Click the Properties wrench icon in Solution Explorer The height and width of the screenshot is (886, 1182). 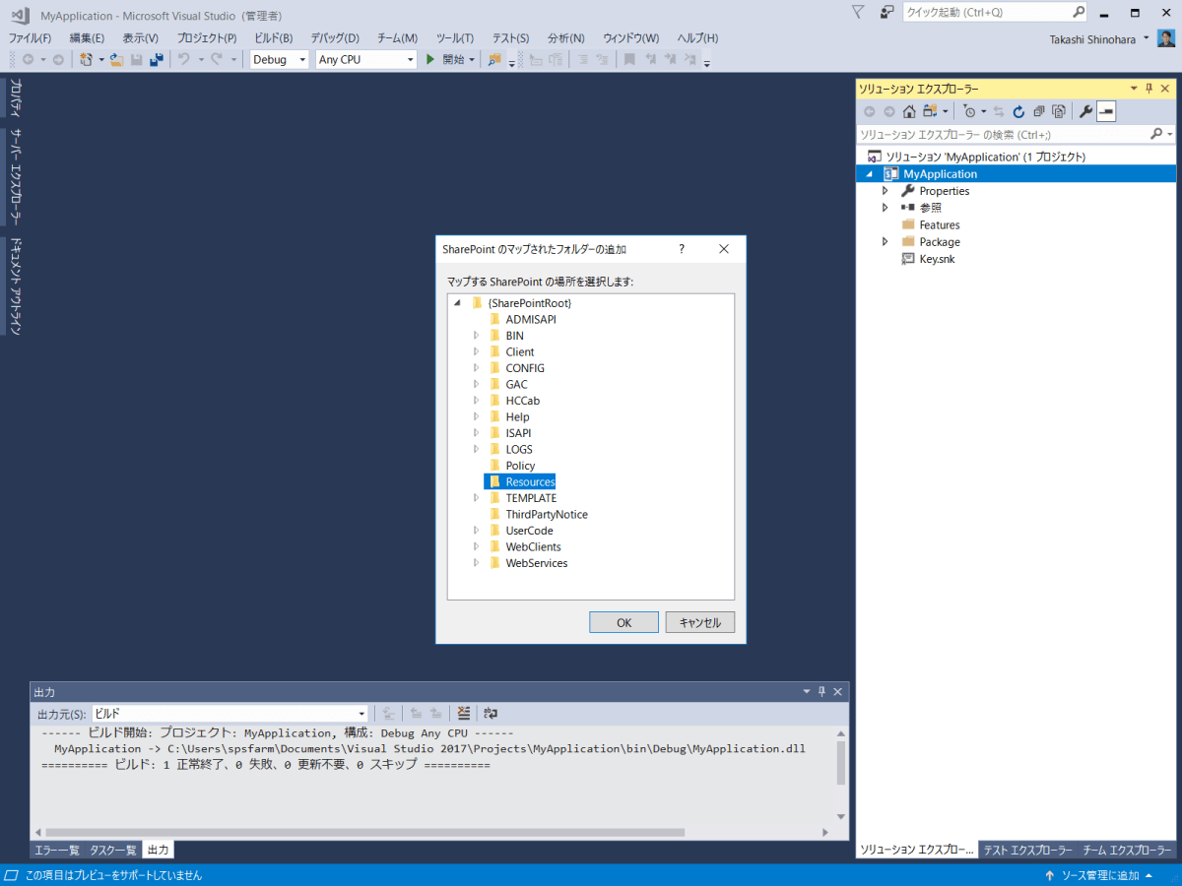point(1085,111)
